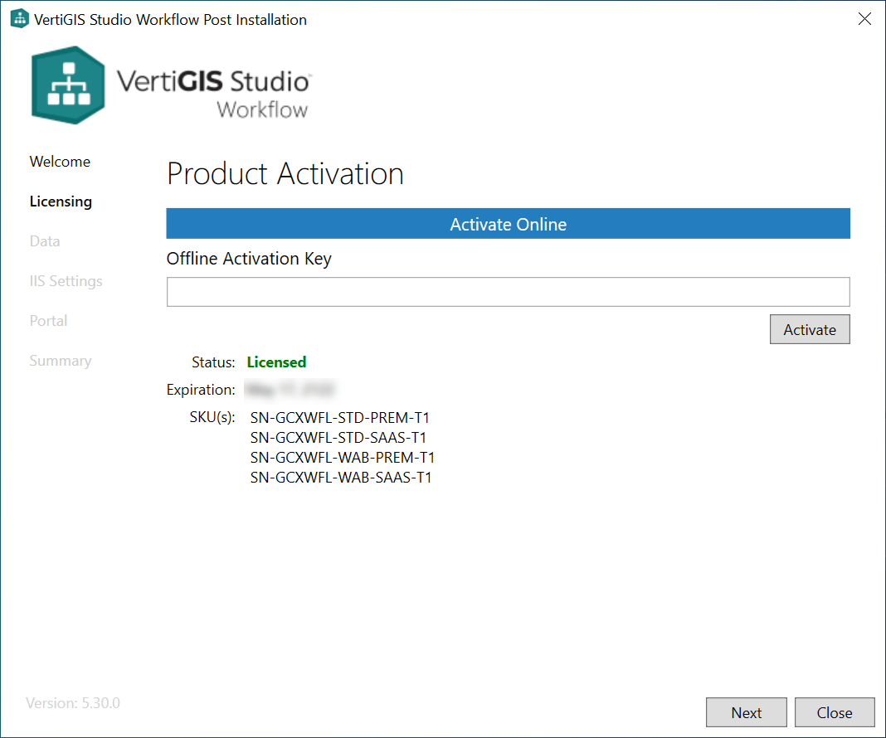The width and height of the screenshot is (886, 738).
Task: Proceed with the Next button
Action: (746, 712)
